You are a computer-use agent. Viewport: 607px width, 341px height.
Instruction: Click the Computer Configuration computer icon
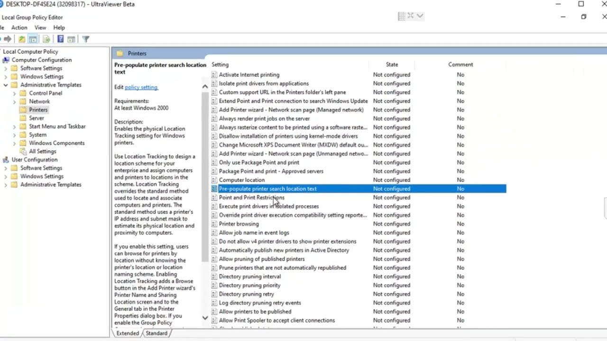[x=6, y=60]
